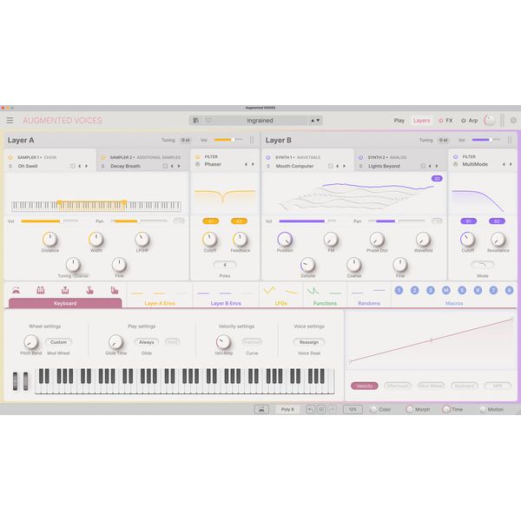Select next sample after Oh Swell

(x=86, y=166)
